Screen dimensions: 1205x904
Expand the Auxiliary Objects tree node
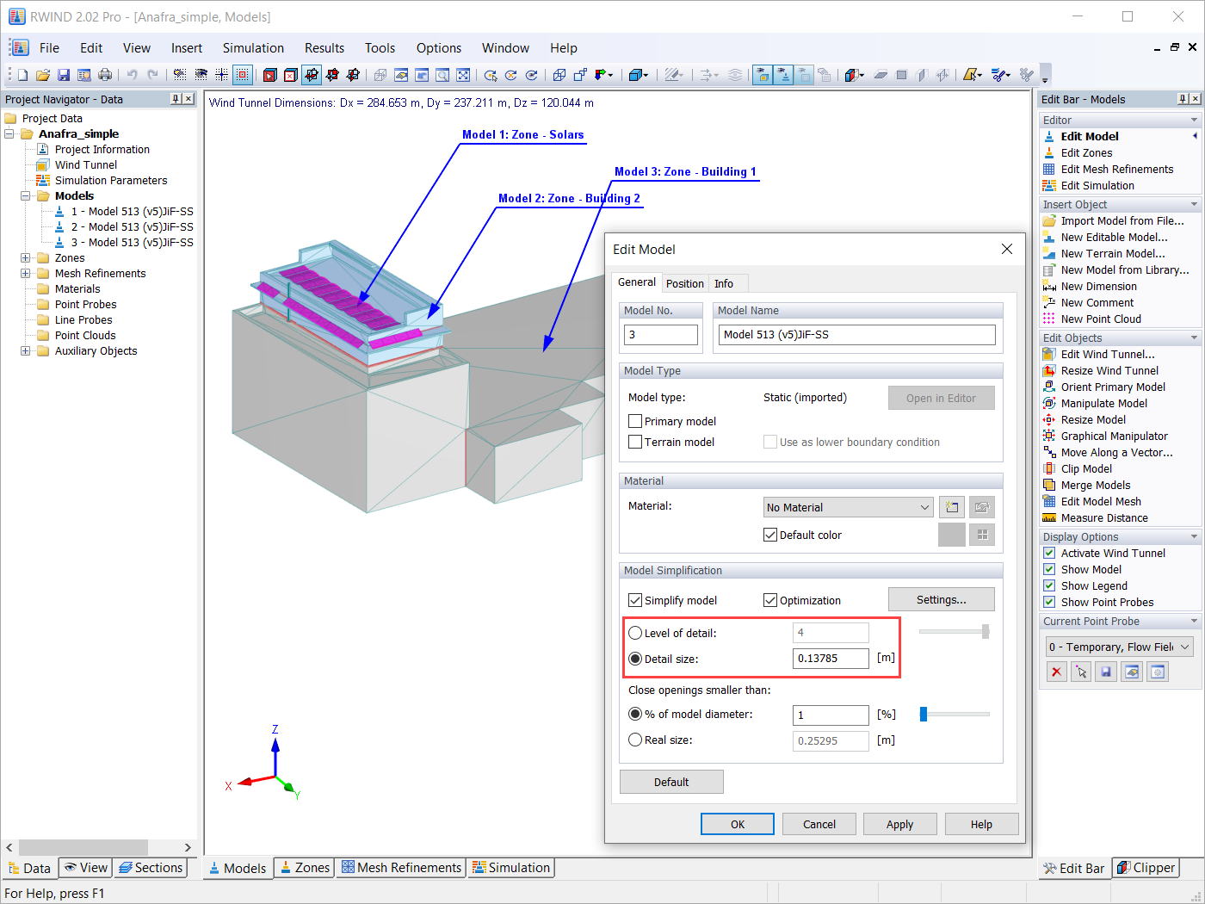[x=25, y=351]
